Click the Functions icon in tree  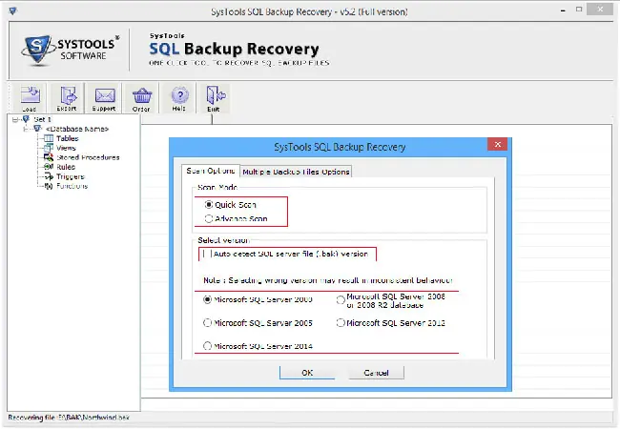click(x=49, y=186)
